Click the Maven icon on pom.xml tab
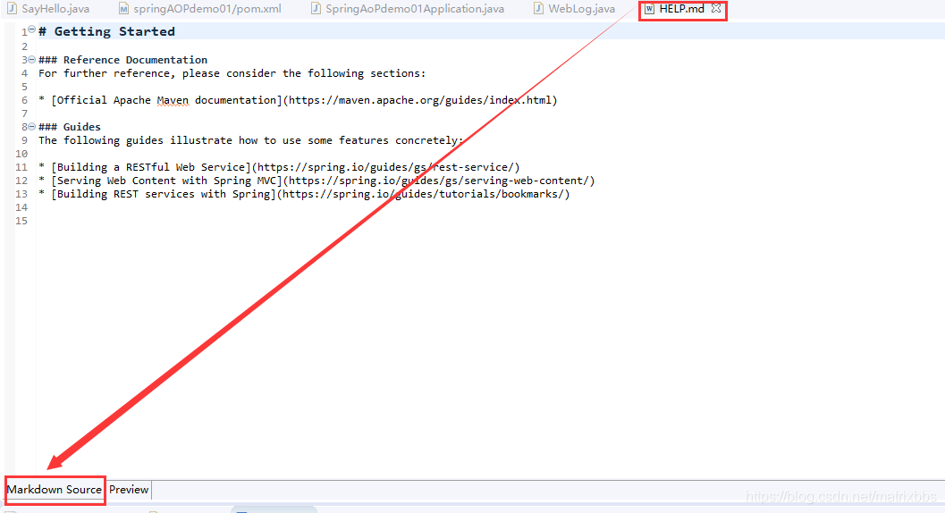This screenshot has height=513, width=945. (x=123, y=9)
